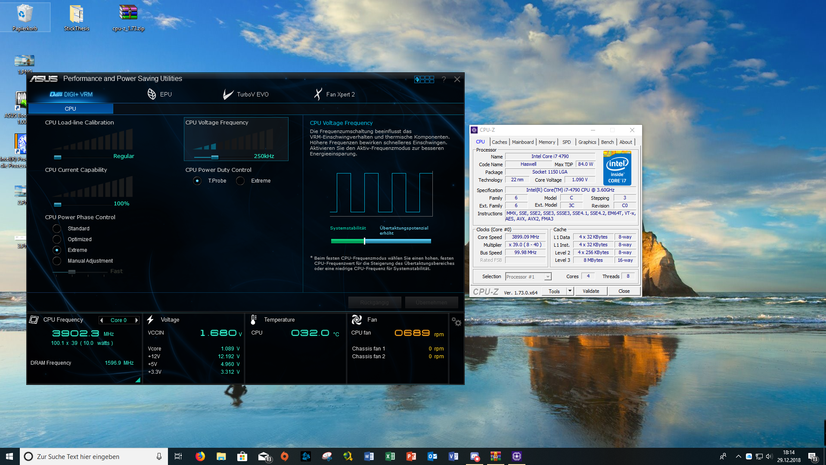826x465 pixels.
Task: Select T.Probe power duty control
Action: [197, 181]
